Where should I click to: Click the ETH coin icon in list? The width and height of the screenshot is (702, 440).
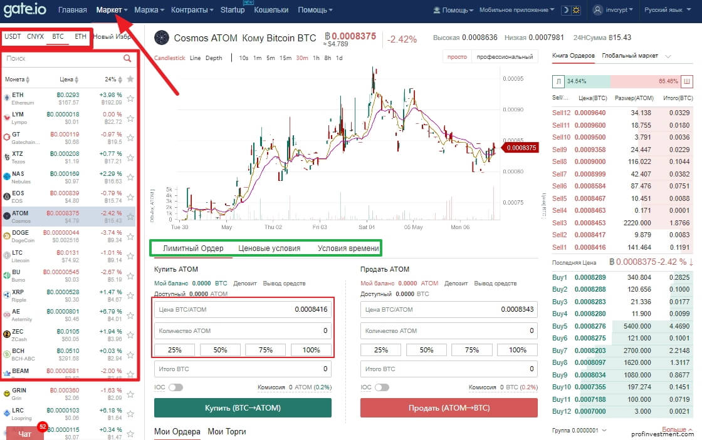(7, 98)
